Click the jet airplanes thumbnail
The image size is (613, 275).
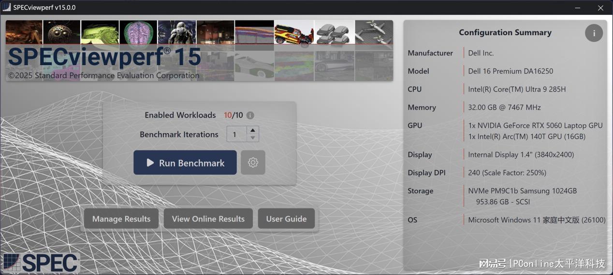[x=374, y=32]
